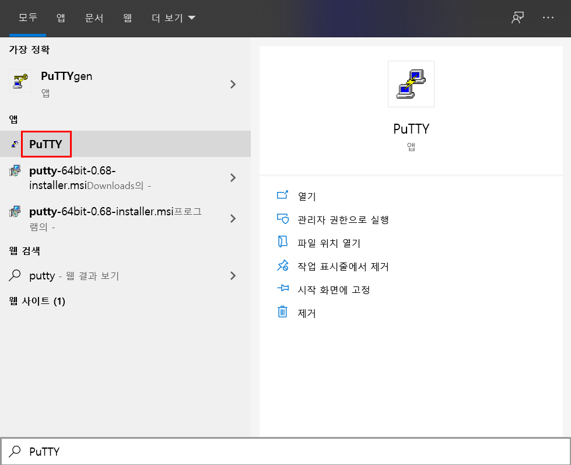This screenshot has width=571, height=465.
Task: Click the PuTTYgen key icon
Action: tap(20, 81)
